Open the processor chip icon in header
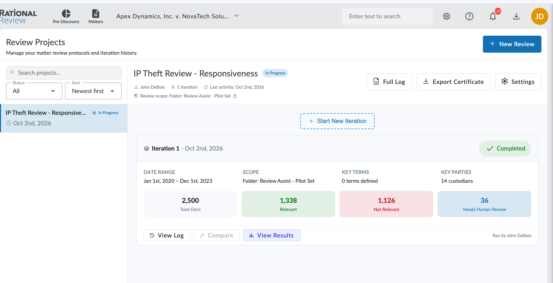Screen dimensions: 553x283 pyautogui.click(x=446, y=16)
